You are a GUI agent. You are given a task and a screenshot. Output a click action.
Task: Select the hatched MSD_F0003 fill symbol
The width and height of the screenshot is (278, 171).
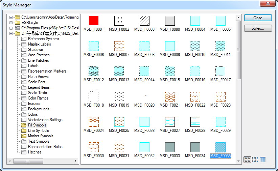click(x=144, y=21)
